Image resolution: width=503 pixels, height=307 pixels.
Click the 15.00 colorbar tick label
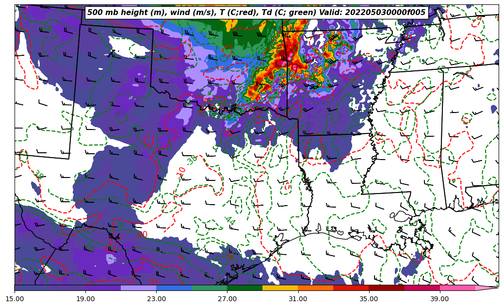(x=15, y=299)
